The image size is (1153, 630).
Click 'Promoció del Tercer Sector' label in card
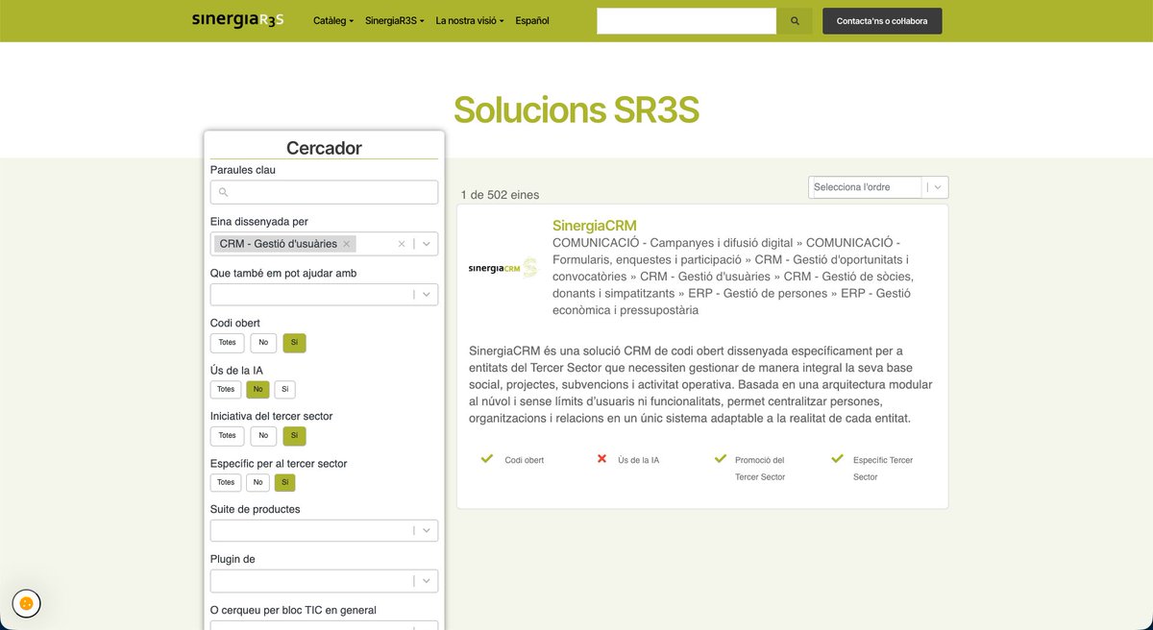point(760,469)
